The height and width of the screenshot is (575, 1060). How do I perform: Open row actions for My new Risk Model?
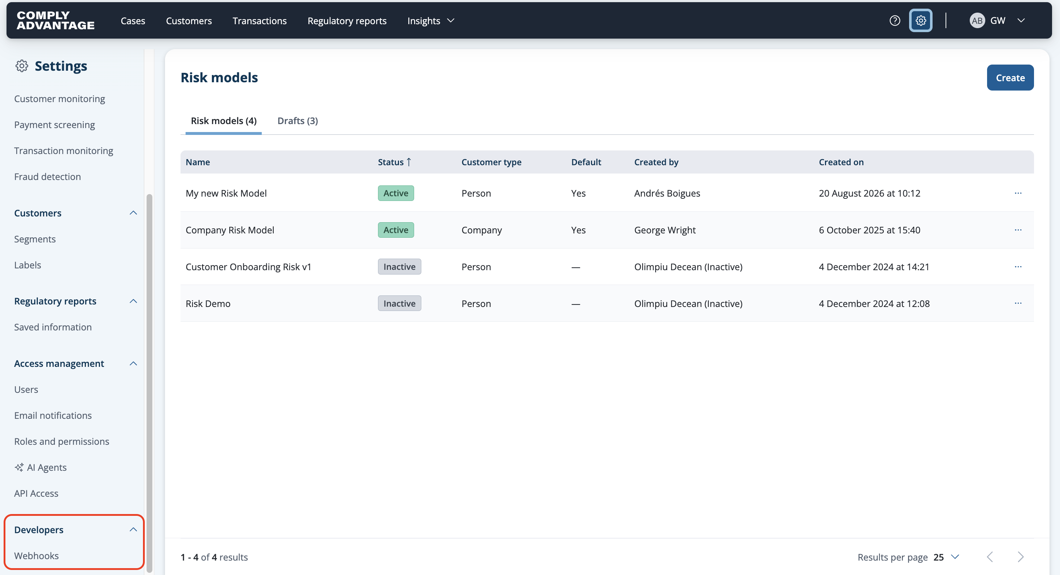tap(1018, 193)
